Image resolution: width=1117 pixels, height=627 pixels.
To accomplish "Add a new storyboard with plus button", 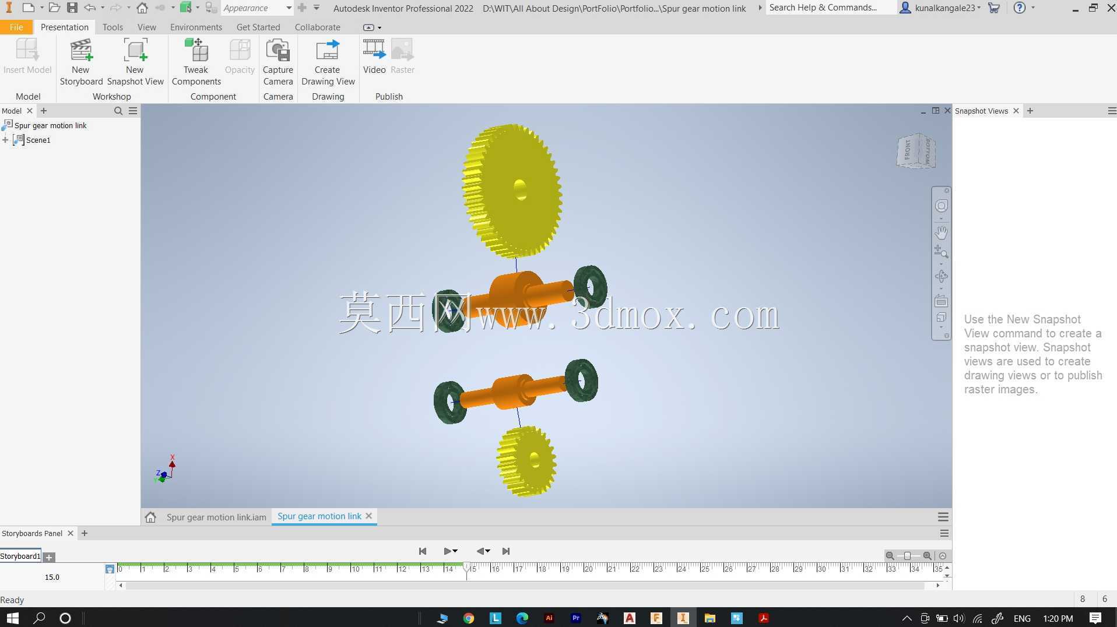I will point(49,557).
